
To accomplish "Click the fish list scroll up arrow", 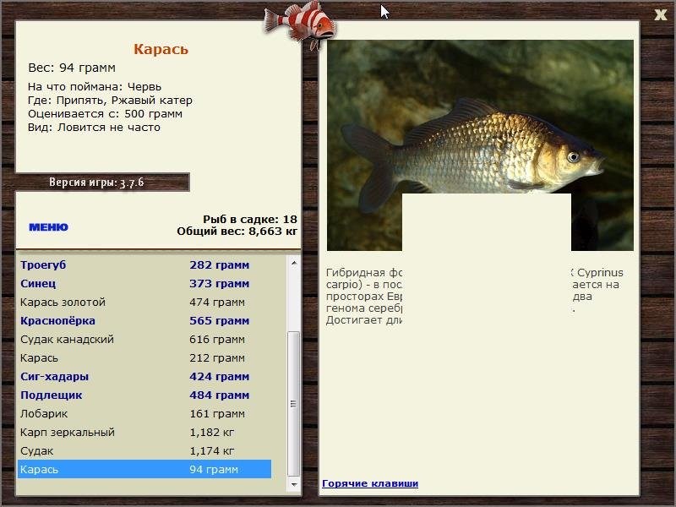I will 293,263.
